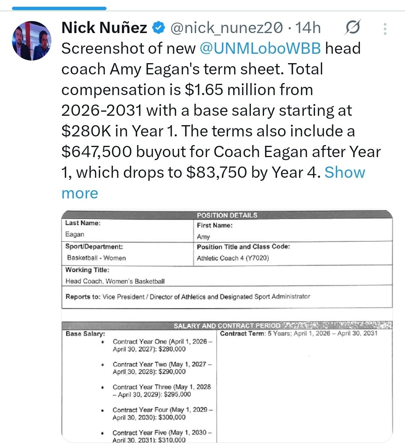
Task: Click the 14h timestamp
Action: [308, 27]
